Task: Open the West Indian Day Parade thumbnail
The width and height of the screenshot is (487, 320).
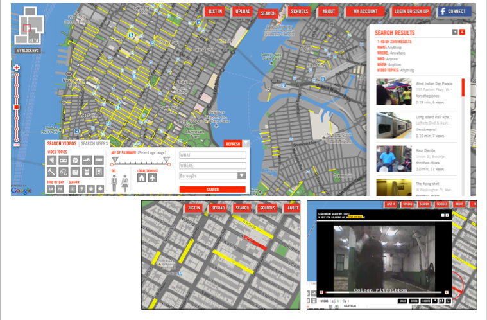Action: [394, 92]
